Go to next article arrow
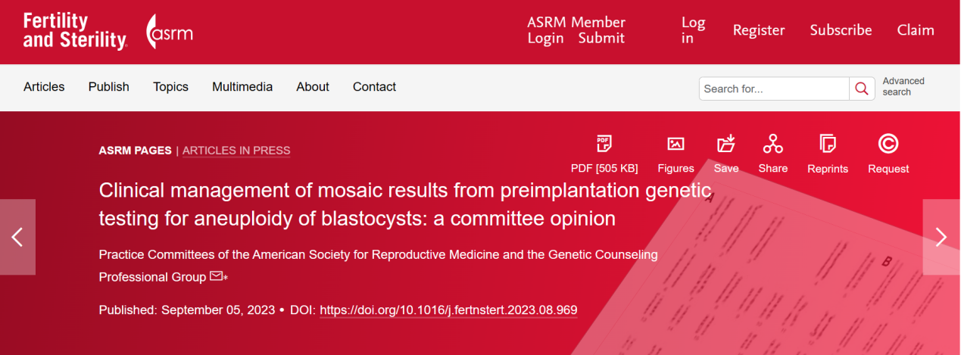This screenshot has width=961, height=355. tap(941, 237)
